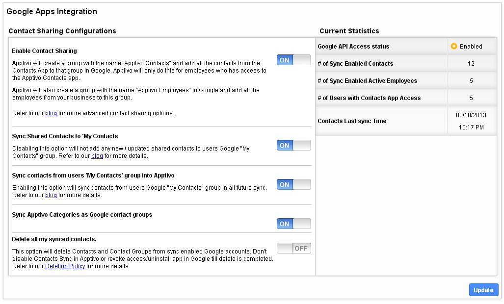Screen dimensions: 504x304
Task: Open blog link about syncing into Apptivo
Action: coord(51,195)
